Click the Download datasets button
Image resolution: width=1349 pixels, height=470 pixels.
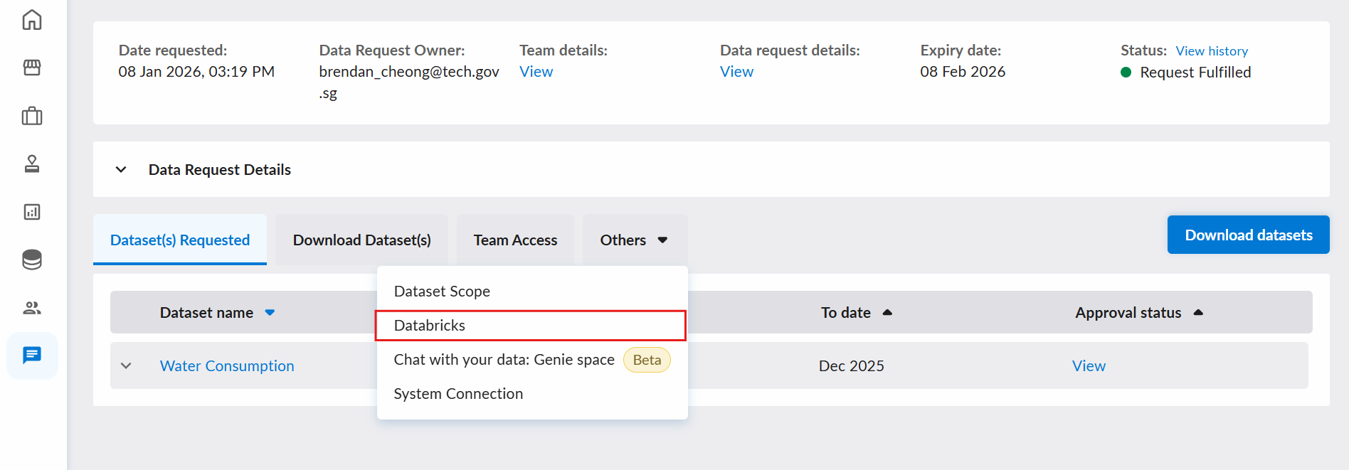point(1248,235)
